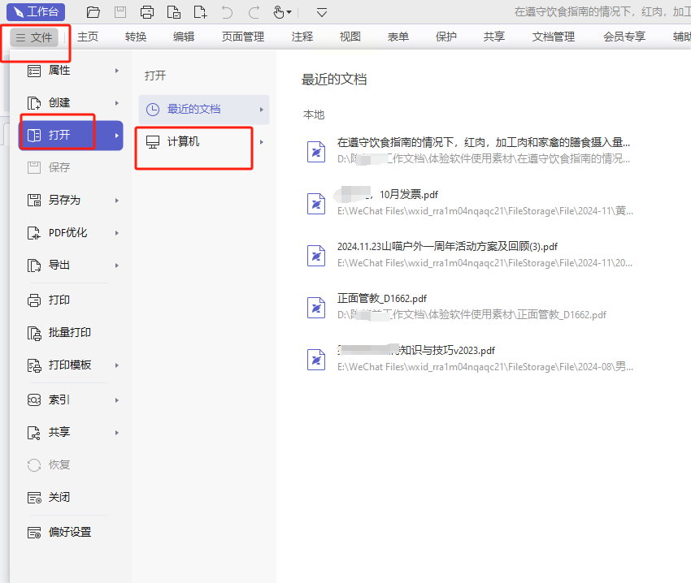This screenshot has width=691, height=583.
Task: Click the undo arrow icon
Action: point(227,12)
